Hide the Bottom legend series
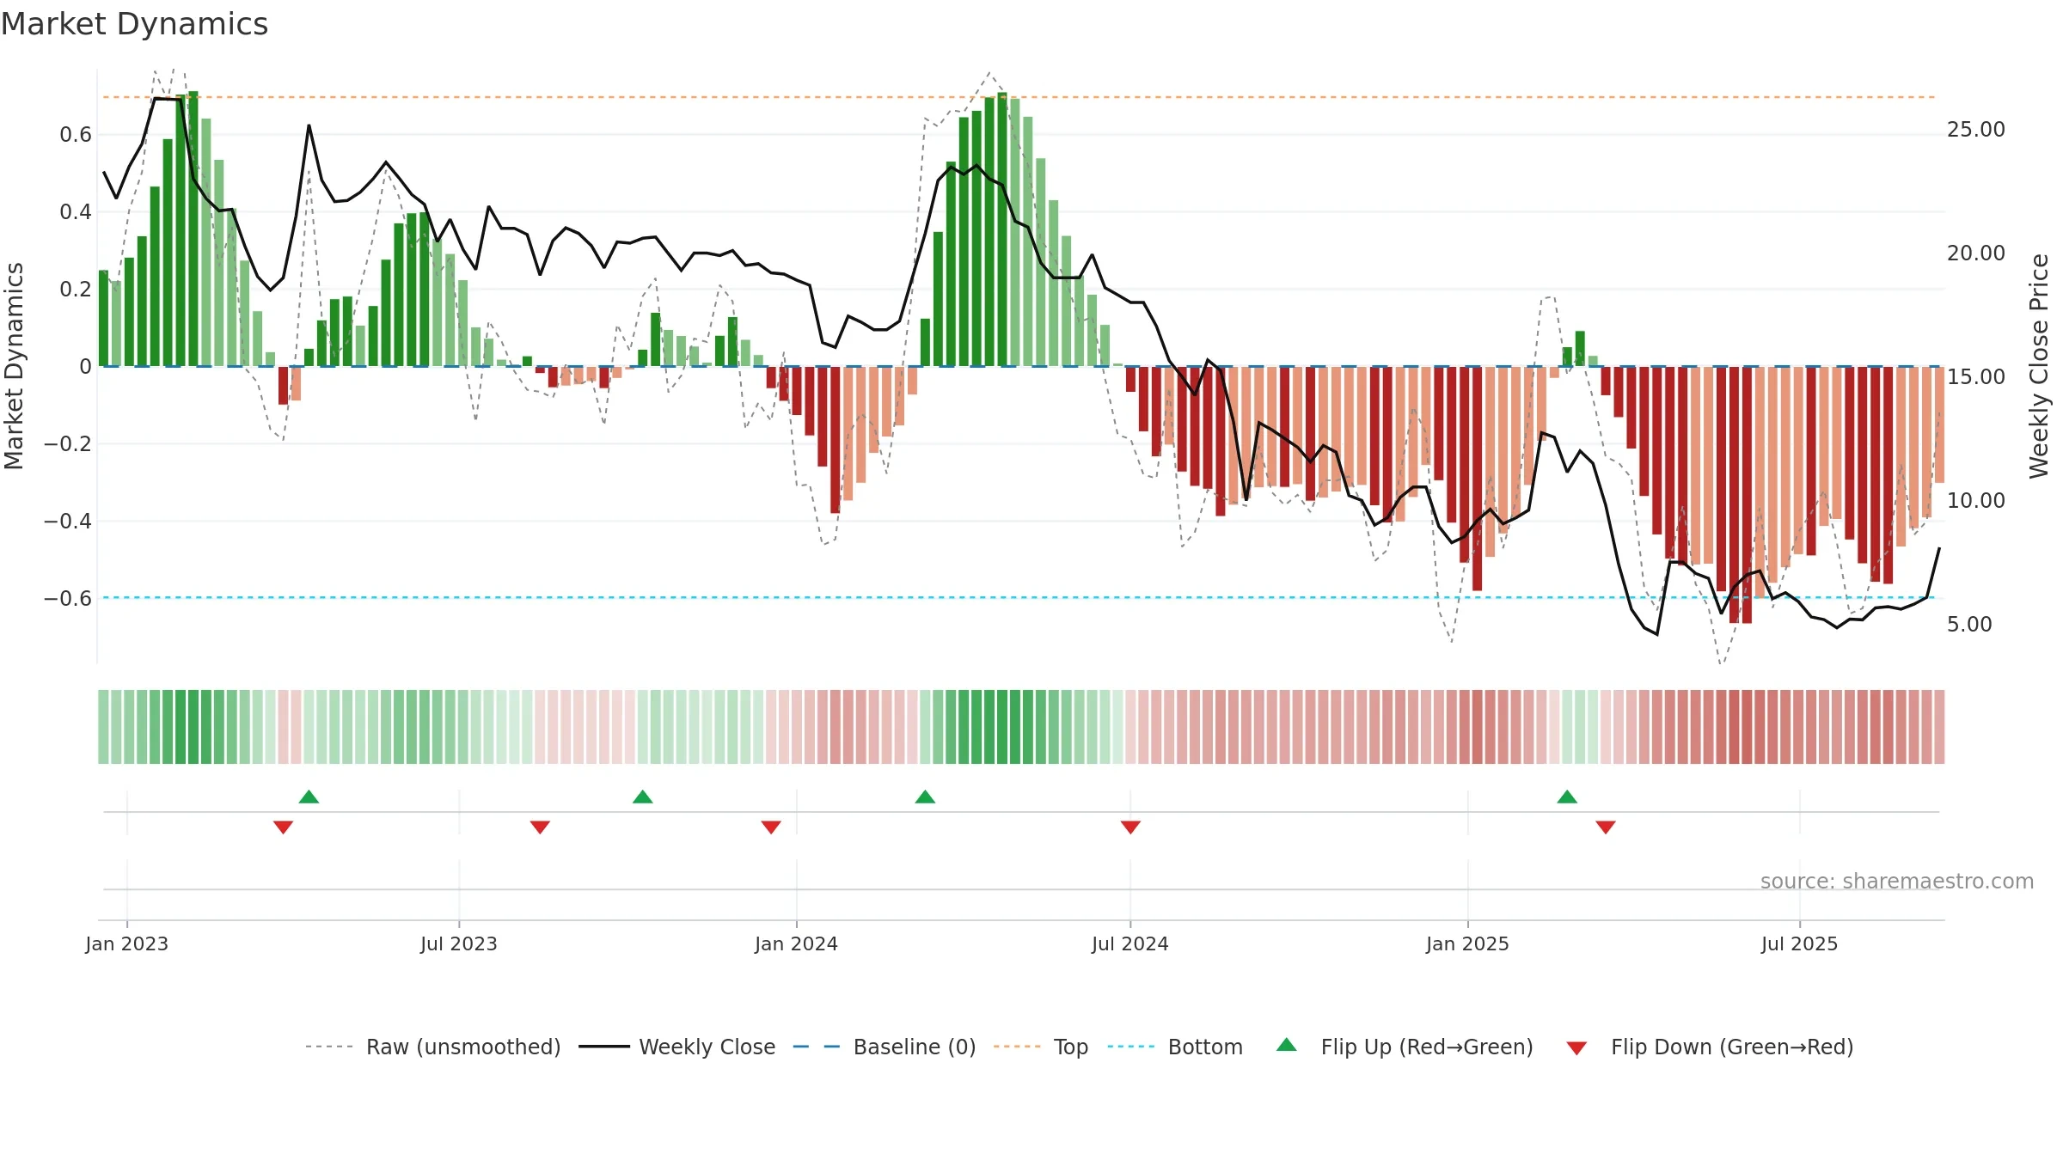 [1175, 1047]
